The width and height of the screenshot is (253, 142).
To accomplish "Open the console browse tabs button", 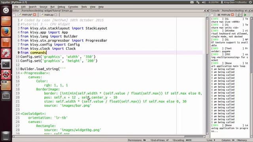I will click(x=212, y=15).
